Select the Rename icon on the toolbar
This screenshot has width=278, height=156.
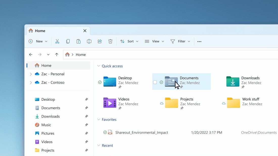(x=89, y=41)
